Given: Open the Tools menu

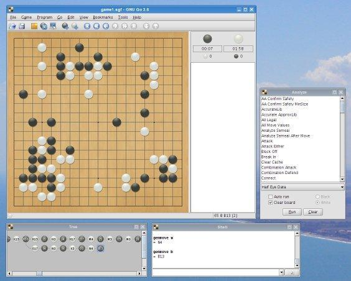Looking at the screenshot, I should pyautogui.click(x=123, y=17).
